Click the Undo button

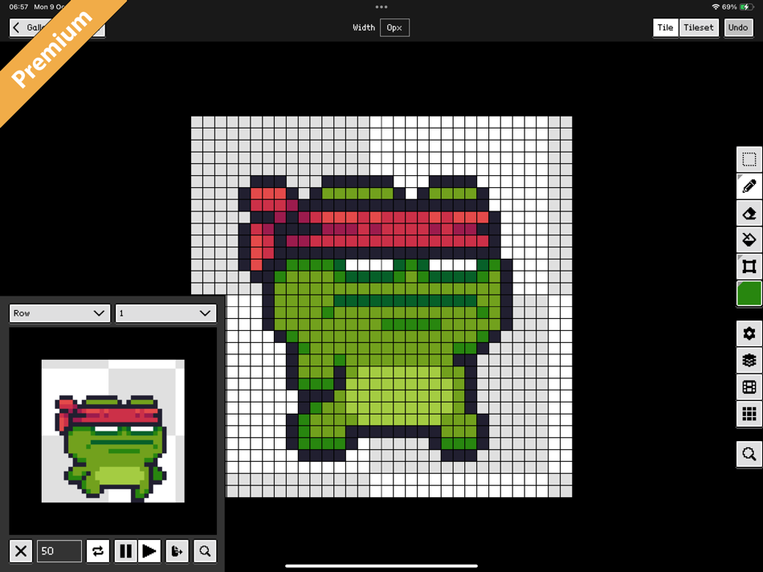point(738,28)
